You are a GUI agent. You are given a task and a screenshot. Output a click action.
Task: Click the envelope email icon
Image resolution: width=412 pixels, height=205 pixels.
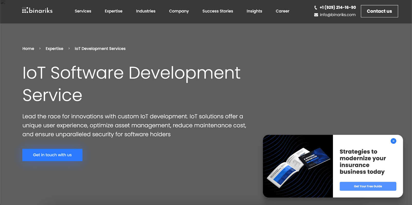[x=316, y=15]
